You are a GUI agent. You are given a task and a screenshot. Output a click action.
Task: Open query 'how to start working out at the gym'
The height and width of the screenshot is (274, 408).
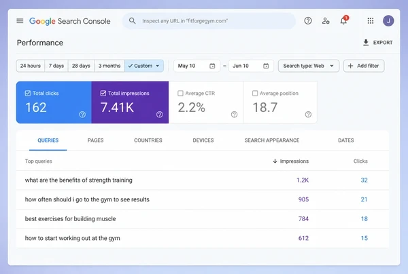coord(73,238)
